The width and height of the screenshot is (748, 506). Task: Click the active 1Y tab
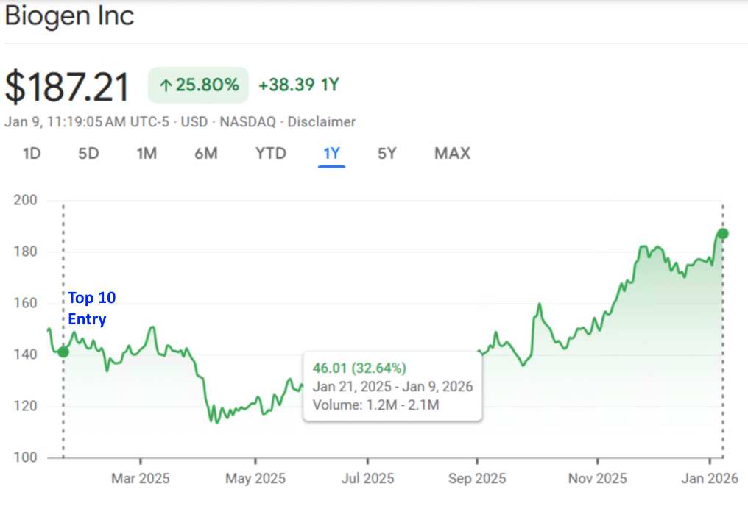pos(331,154)
